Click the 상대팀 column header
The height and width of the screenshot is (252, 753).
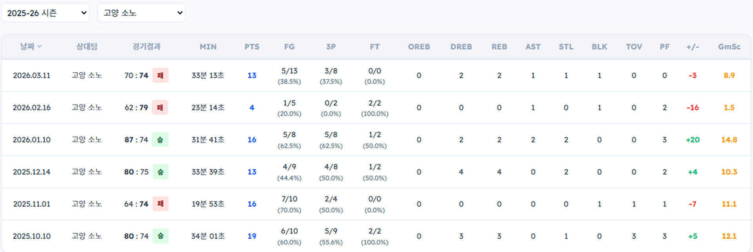(87, 47)
